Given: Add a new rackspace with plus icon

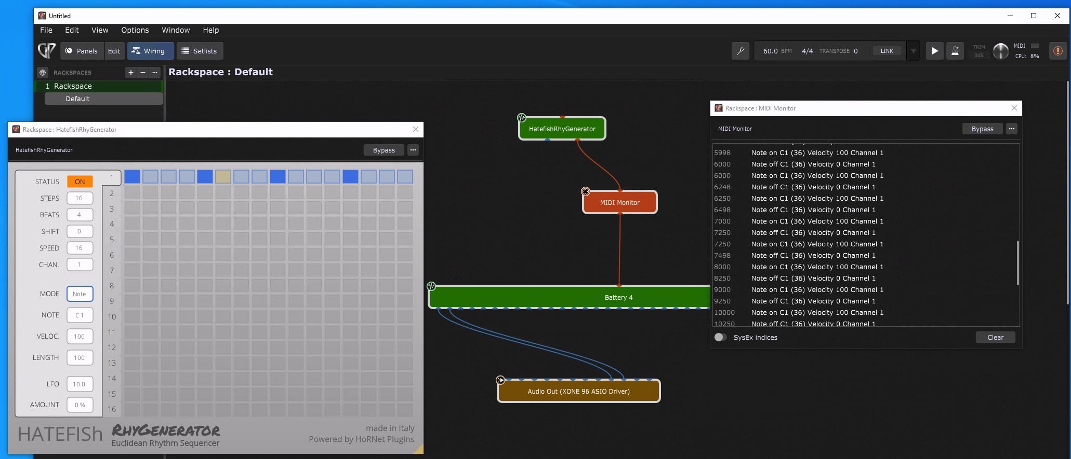Looking at the screenshot, I should pos(131,73).
